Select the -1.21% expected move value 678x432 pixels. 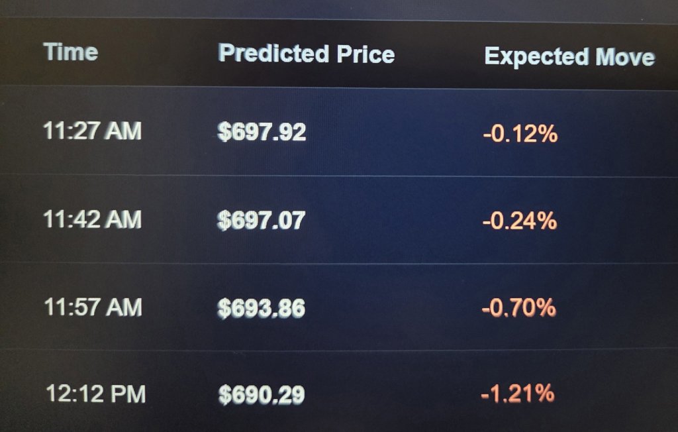coord(518,393)
